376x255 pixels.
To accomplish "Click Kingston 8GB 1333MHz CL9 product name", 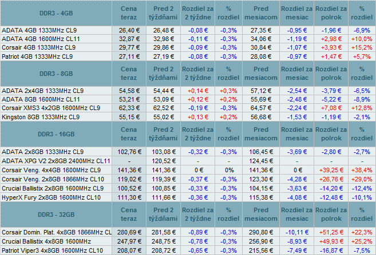I will (41, 117).
